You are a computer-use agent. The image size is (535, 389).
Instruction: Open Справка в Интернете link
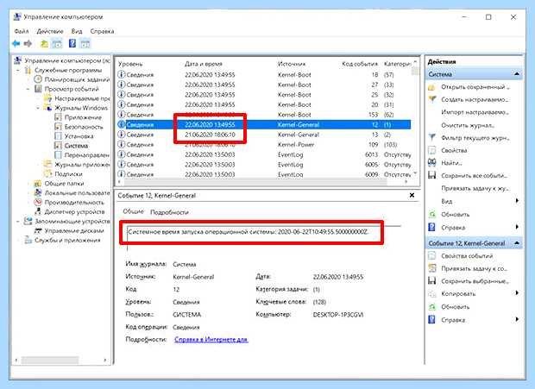(x=211, y=339)
